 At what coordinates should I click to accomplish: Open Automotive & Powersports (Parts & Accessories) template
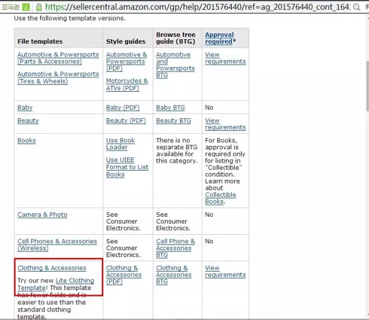pyautogui.click(x=58, y=58)
